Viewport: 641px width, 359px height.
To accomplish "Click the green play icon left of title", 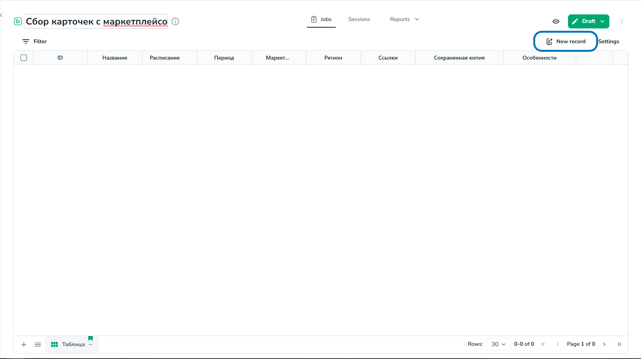I will (x=18, y=21).
